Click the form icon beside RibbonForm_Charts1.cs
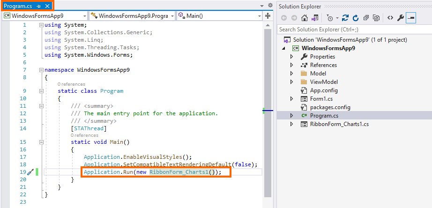The width and height of the screenshot is (432, 208). point(304,124)
